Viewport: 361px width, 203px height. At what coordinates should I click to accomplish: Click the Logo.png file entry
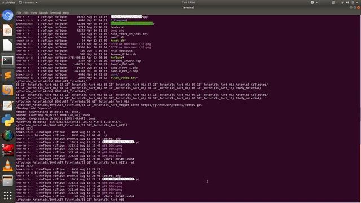[117, 30]
